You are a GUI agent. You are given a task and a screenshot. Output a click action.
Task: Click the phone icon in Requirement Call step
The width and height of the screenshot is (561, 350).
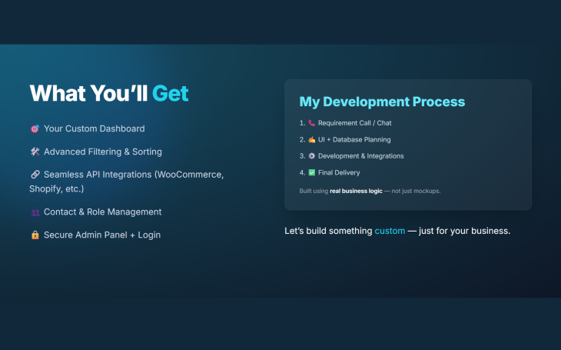[312, 123]
